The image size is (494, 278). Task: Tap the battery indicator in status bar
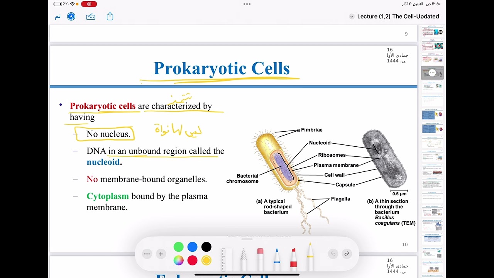point(58,4)
